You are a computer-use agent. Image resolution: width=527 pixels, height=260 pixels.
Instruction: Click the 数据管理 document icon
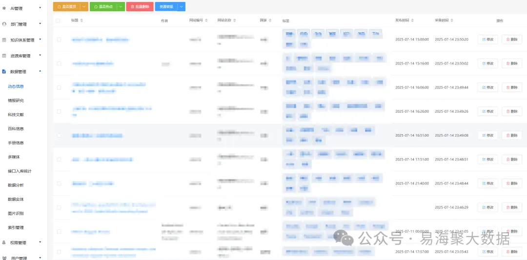coord(4,71)
